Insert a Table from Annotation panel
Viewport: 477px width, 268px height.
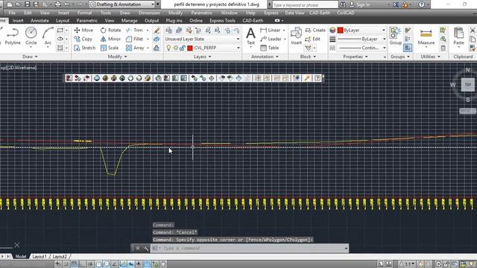pyautogui.click(x=270, y=48)
